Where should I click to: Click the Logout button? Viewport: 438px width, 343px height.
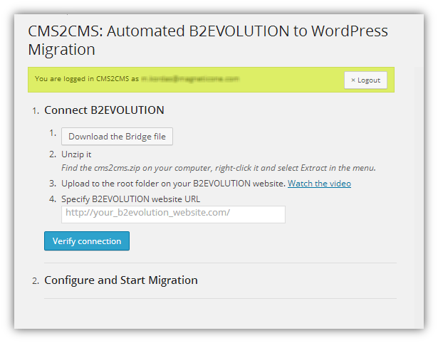coord(365,80)
